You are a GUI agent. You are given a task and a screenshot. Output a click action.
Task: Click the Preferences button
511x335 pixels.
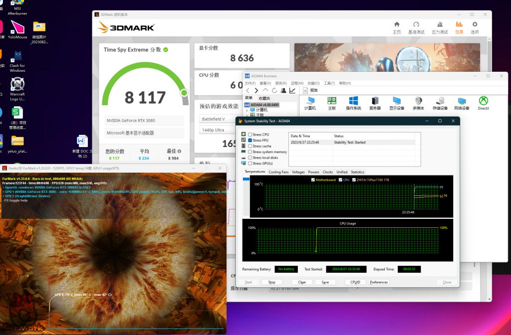379,282
